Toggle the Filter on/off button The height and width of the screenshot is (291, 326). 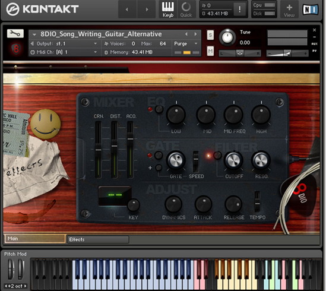coord(217,156)
